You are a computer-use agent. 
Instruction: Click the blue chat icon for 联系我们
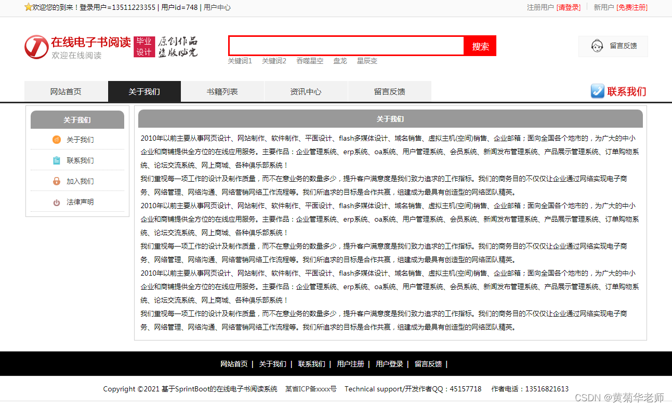click(x=597, y=91)
